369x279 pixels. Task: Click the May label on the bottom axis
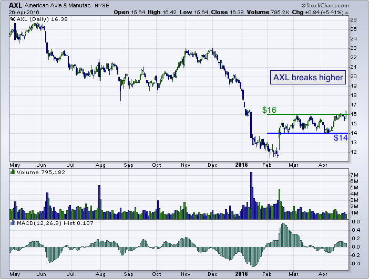[x=15, y=274]
